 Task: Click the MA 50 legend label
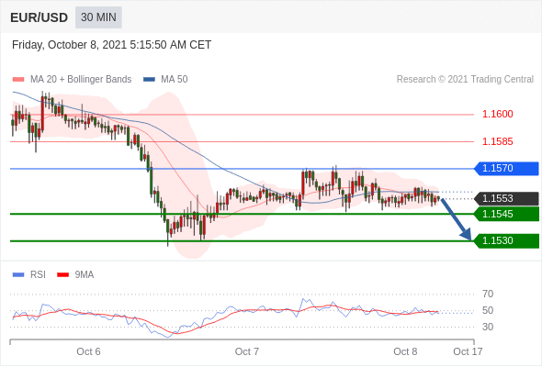coord(175,80)
